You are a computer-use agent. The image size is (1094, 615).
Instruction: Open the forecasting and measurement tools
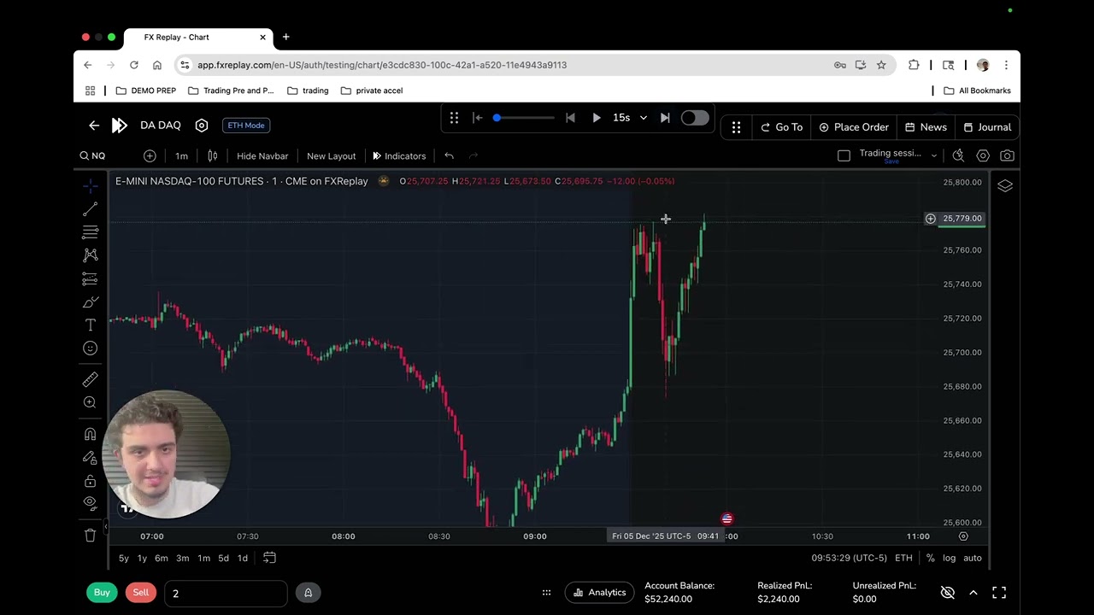click(x=90, y=278)
